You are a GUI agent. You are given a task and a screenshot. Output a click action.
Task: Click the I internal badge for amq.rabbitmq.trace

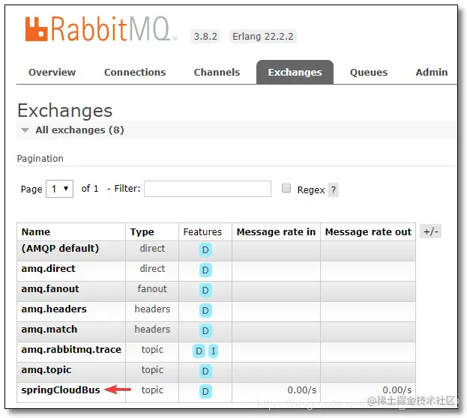[213, 351]
